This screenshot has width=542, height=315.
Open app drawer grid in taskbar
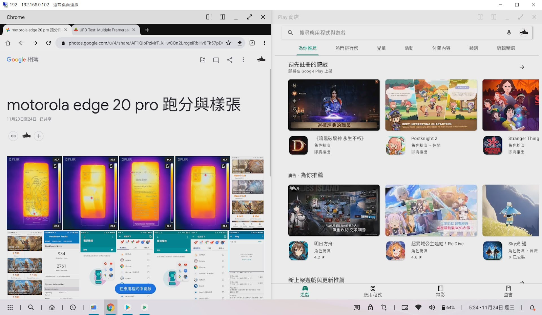[x=10, y=308]
